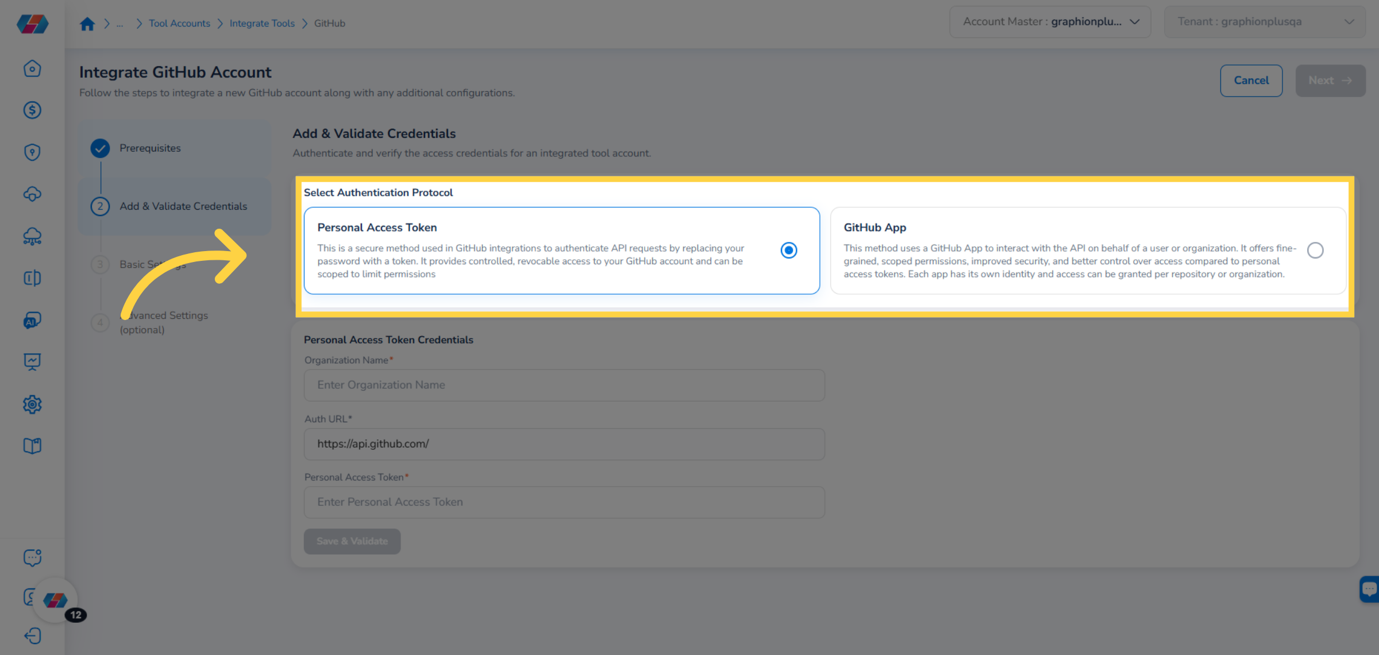The height and width of the screenshot is (655, 1379).
Task: Click the floating logo badge with 12
Action: click(56, 601)
